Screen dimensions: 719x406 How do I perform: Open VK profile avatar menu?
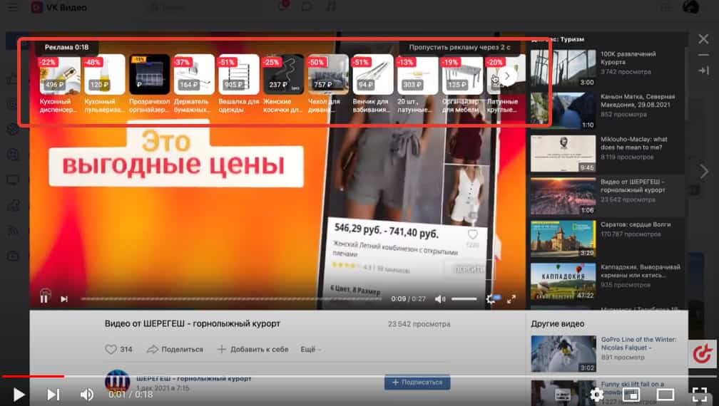click(690, 7)
